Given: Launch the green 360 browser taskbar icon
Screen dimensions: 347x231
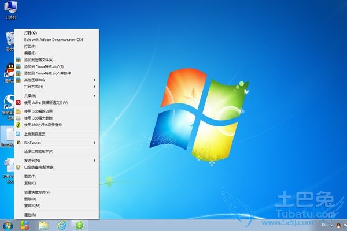Looking at the screenshot, I should [x=79, y=225].
